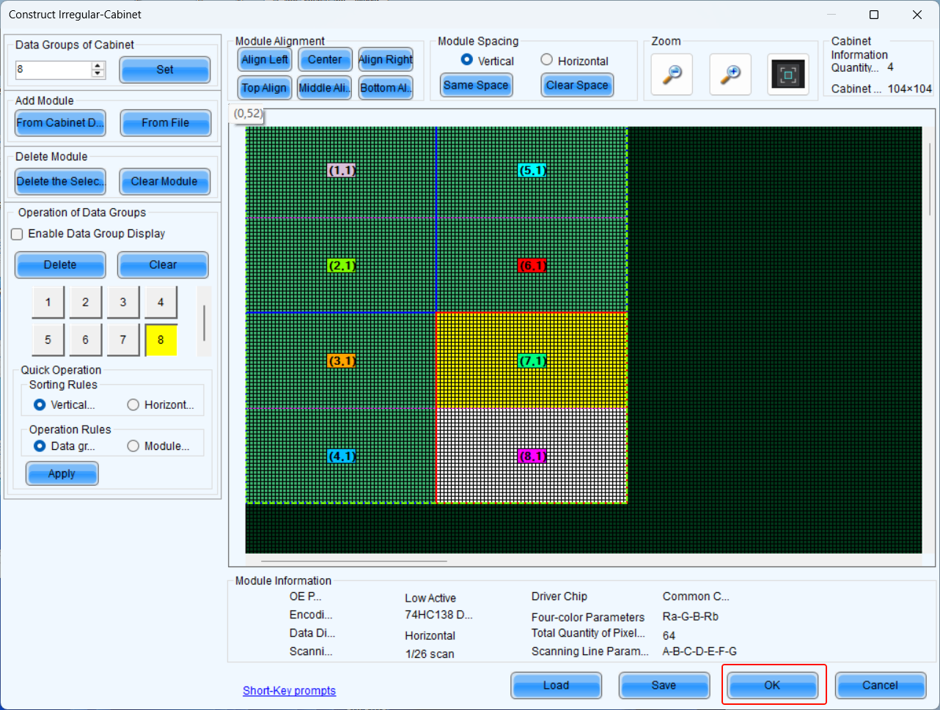Image resolution: width=940 pixels, height=710 pixels.
Task: Click the fit-to-view zoom icon
Action: (x=788, y=74)
